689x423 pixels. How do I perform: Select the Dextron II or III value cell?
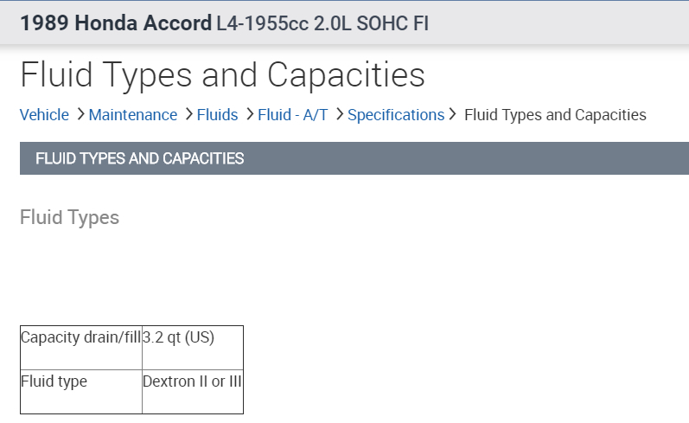pyautogui.click(x=192, y=381)
